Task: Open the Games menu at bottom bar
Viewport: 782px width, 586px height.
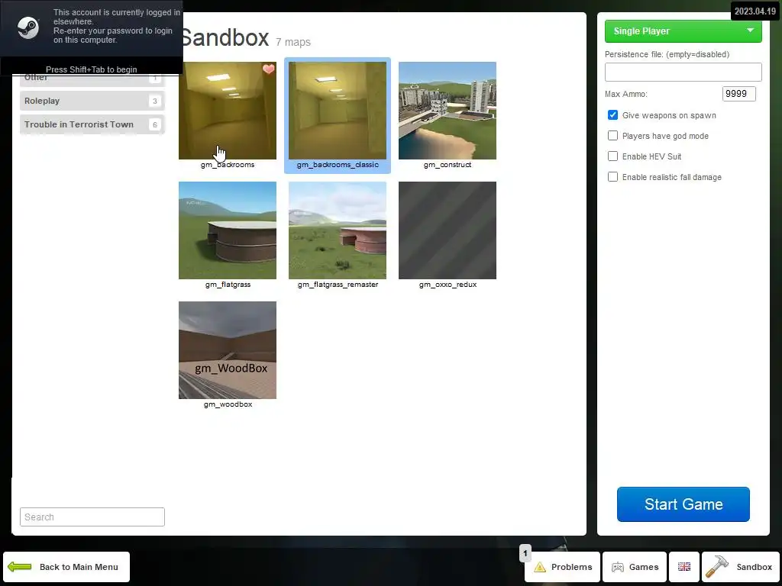Action: coord(635,567)
